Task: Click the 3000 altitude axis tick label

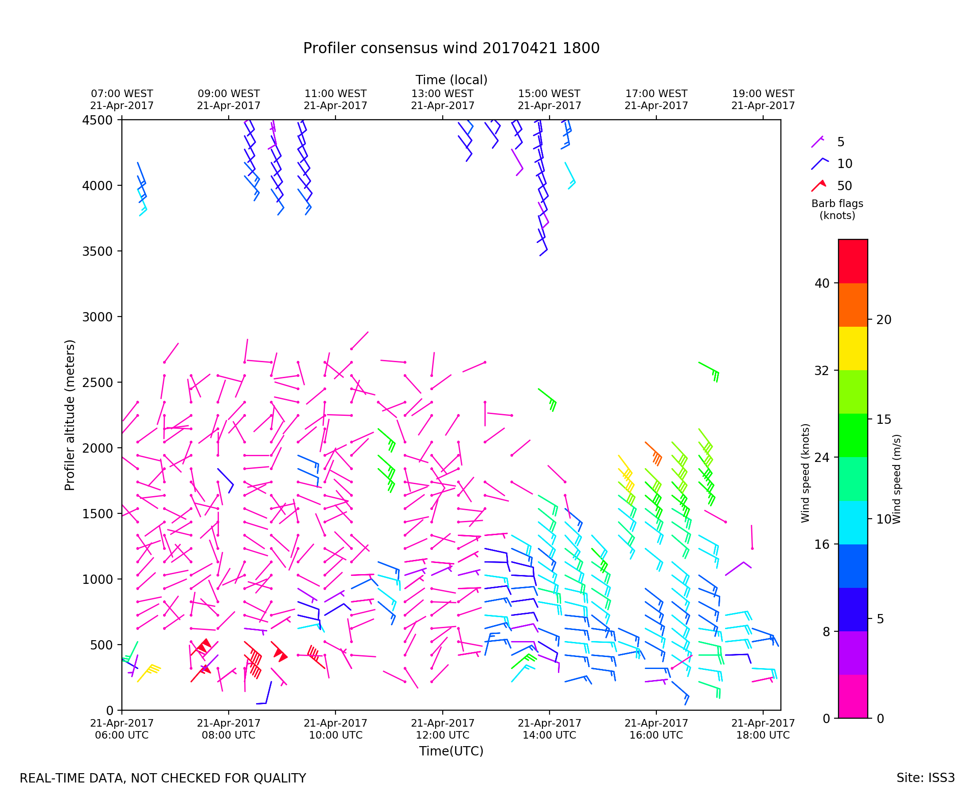Action: point(97,317)
